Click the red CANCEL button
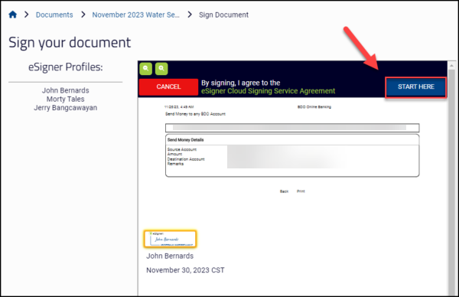The image size is (459, 297). click(x=168, y=87)
